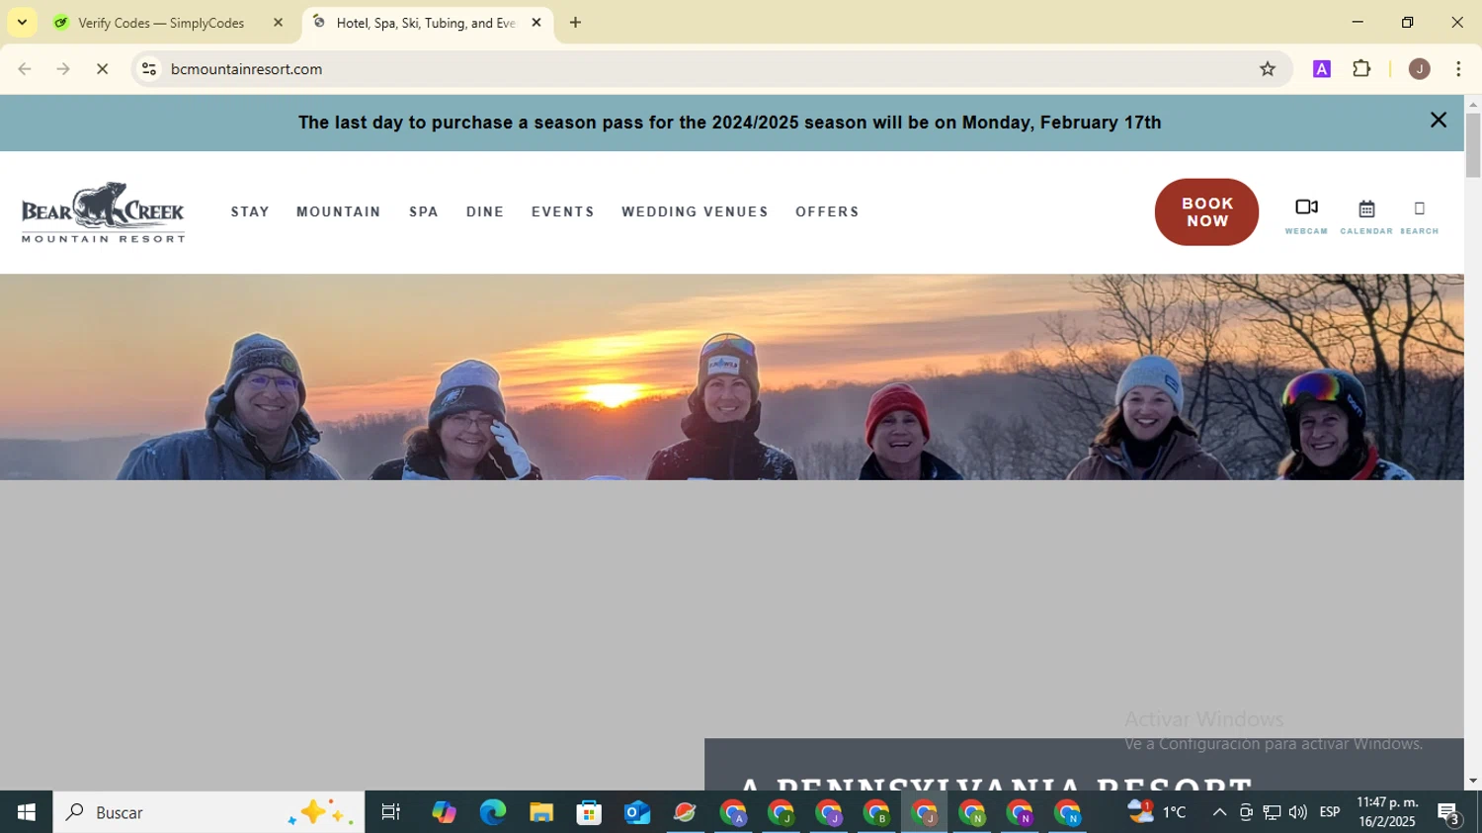This screenshot has width=1482, height=833.
Task: Open the Offers menu
Action: pyautogui.click(x=827, y=211)
